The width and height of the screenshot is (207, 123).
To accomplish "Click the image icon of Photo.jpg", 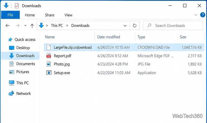I will 49,64.
